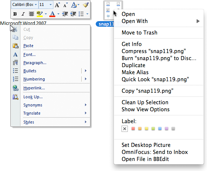The image size is (207, 171).
Task: Pick the red label color
Action: tap(133, 129)
